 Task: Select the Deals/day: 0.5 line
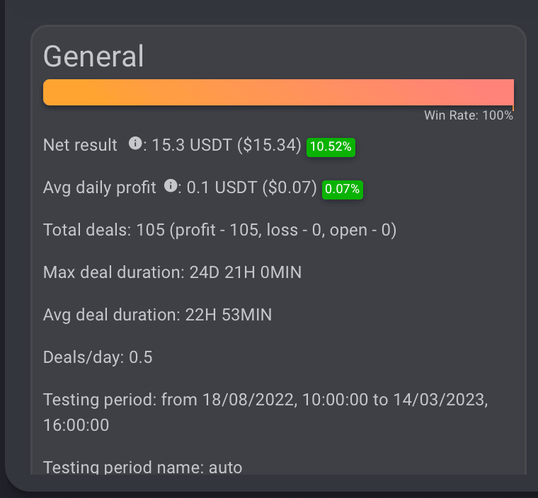tap(98, 357)
